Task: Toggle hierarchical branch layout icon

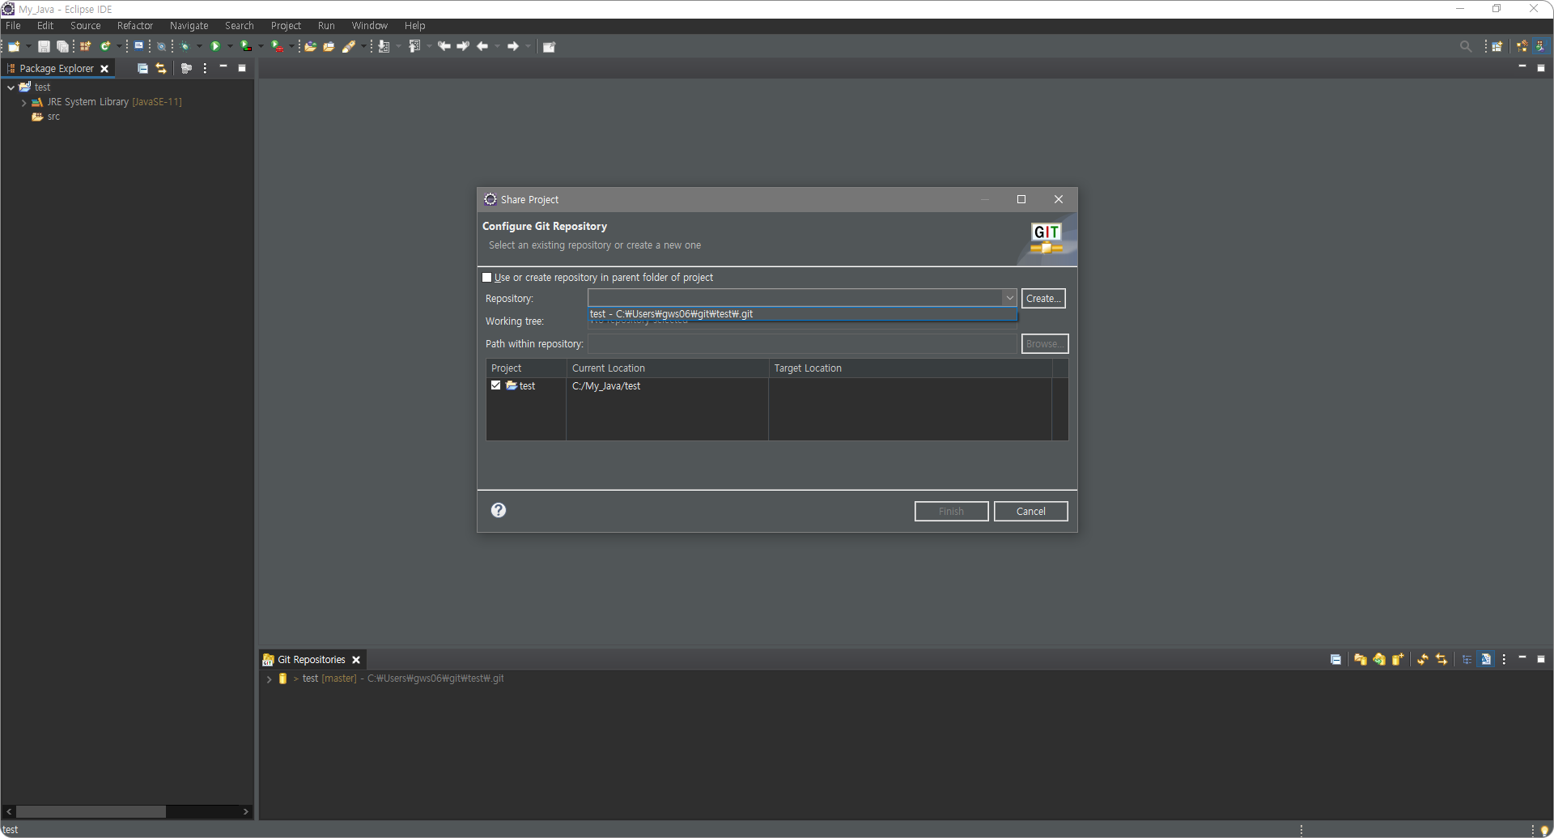Action: [1467, 660]
